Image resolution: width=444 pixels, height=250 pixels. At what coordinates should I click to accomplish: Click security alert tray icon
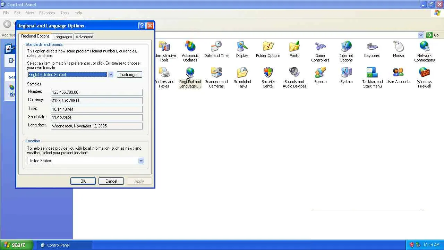(x=412, y=245)
